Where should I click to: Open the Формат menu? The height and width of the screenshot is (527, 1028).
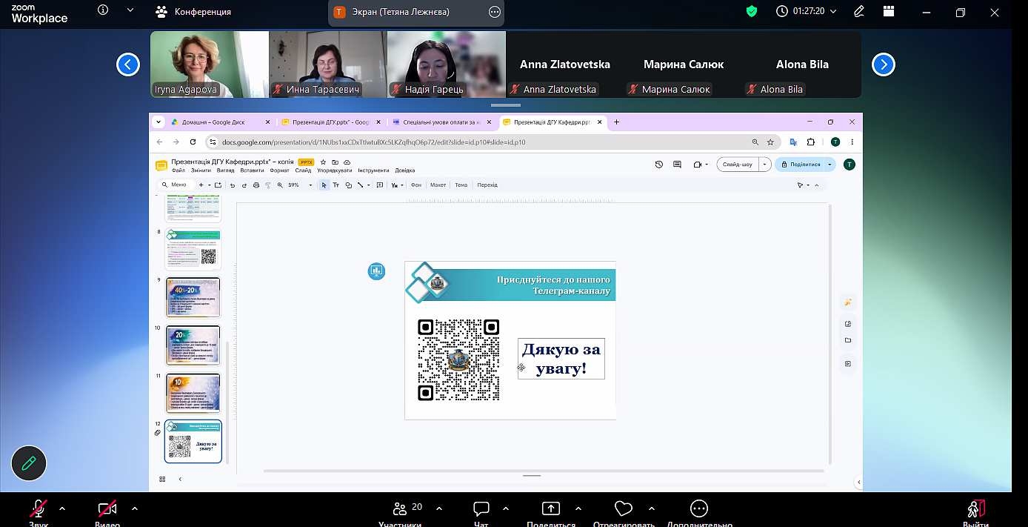click(279, 170)
